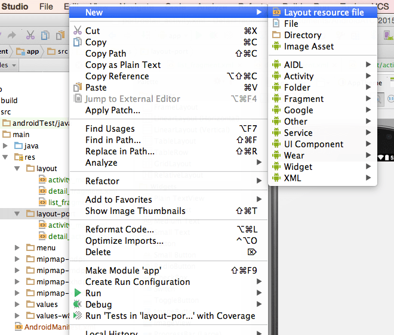Select list_fragment file under layout
This screenshot has width=394, height=335.
coord(54,202)
